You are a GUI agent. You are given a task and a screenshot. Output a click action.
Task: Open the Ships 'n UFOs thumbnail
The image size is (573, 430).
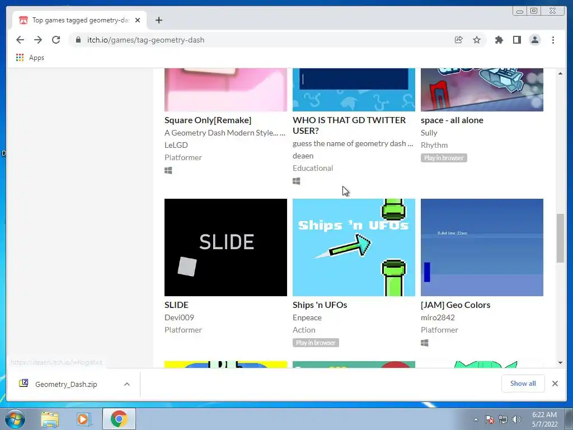[354, 247]
